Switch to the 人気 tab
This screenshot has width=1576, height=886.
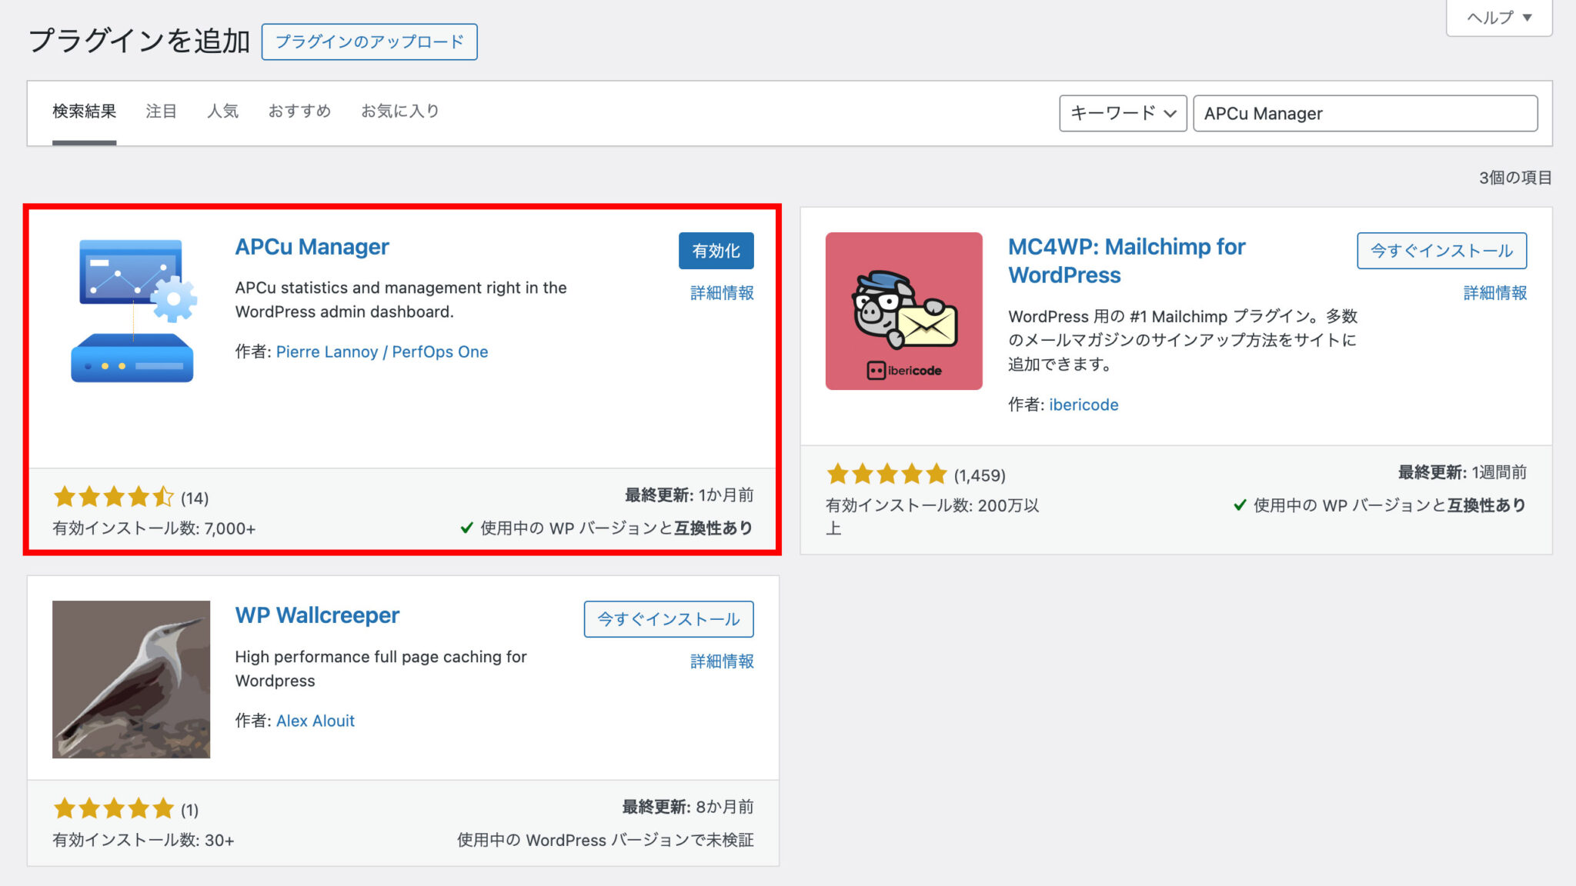(x=223, y=111)
